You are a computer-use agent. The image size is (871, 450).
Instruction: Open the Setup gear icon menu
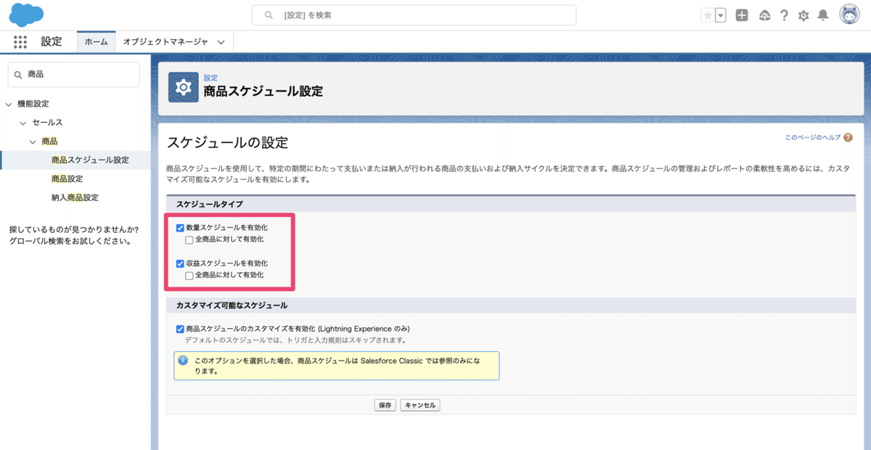coord(803,15)
